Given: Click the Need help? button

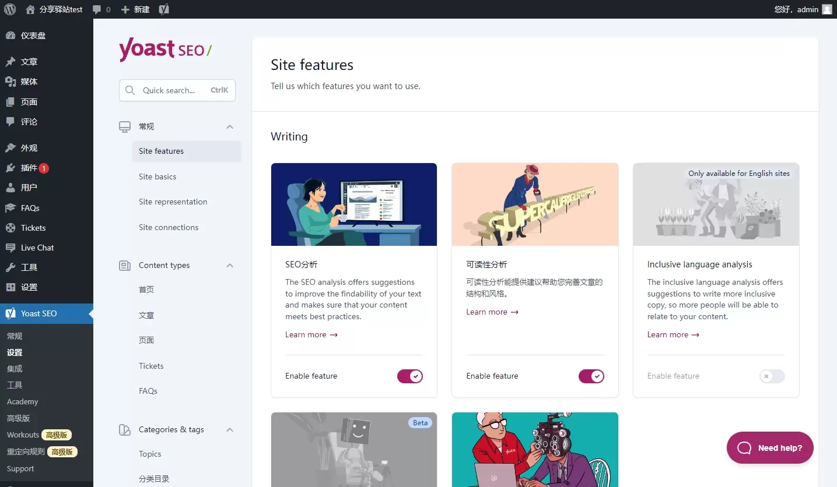Looking at the screenshot, I should pos(770,448).
